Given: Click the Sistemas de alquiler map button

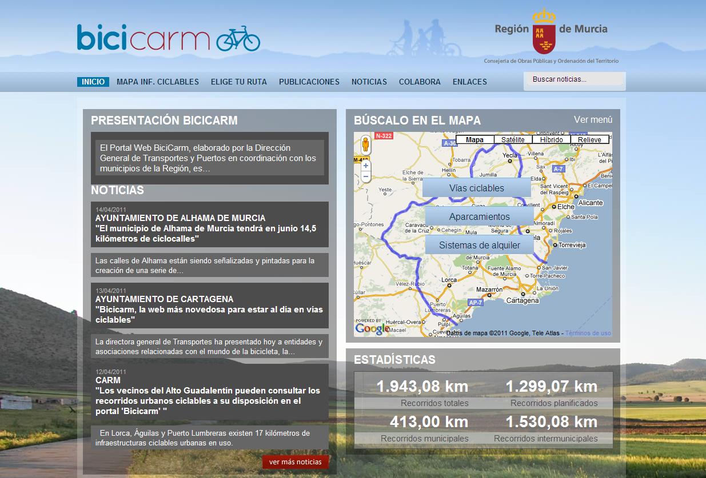Looking at the screenshot, I should click(x=480, y=245).
